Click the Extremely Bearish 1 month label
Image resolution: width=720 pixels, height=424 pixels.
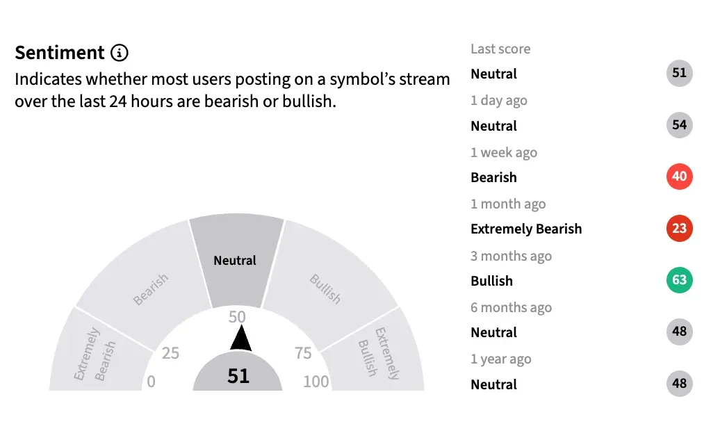(526, 229)
